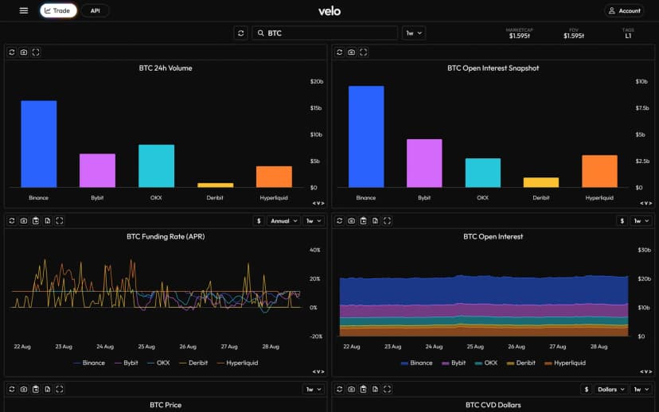This screenshot has height=412, width=659.
Task: Expand BTC 24h Volume to fullscreen
Action: coord(36,52)
